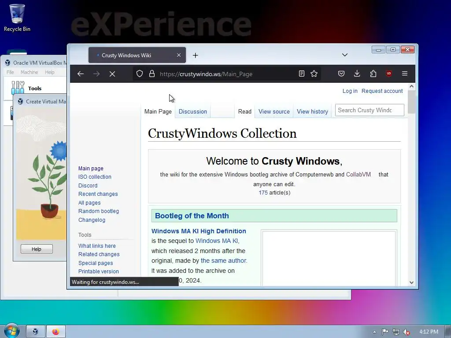
Task: Open the Discord sidebar link
Action: [88, 186]
